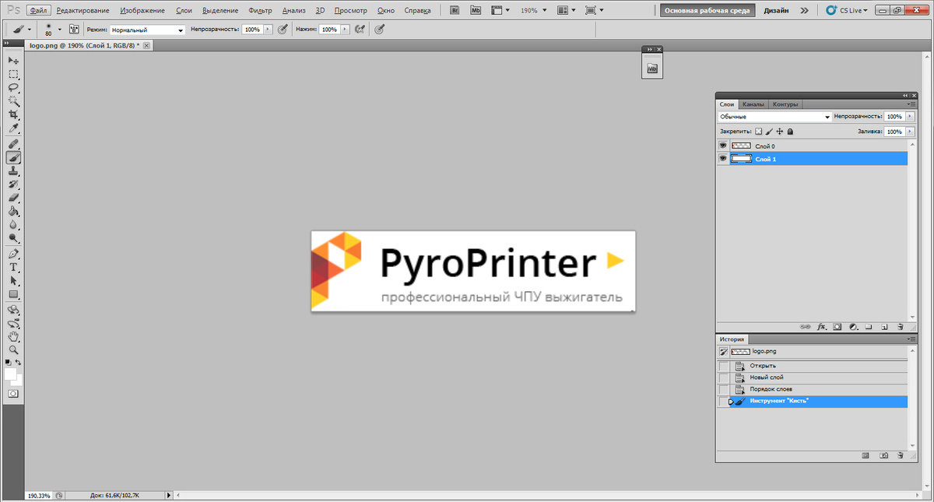
Task: Switch to Основная рабочая среда workspace
Action: tap(708, 11)
